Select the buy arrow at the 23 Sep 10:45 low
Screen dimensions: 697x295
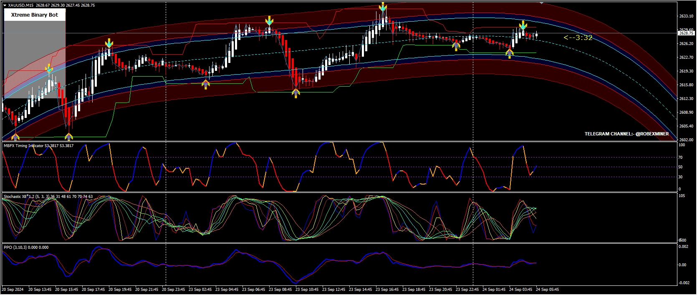pos(296,94)
